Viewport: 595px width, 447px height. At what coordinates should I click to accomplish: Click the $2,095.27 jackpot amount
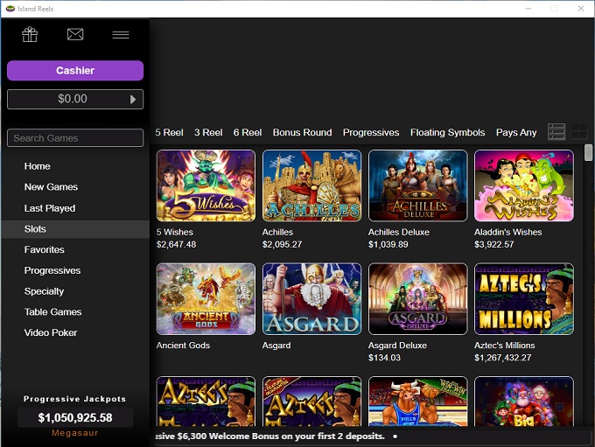click(x=283, y=244)
